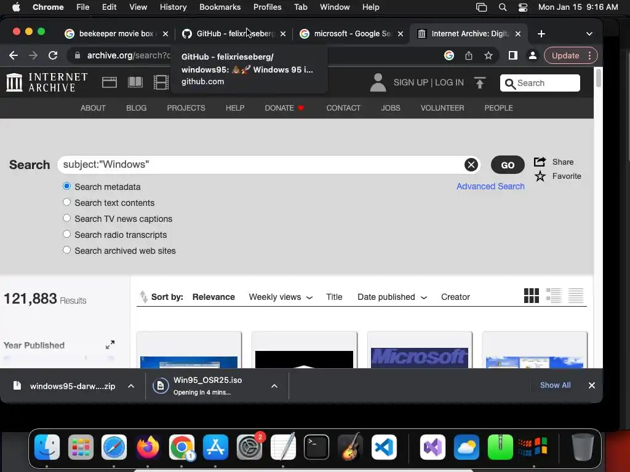Bookmark this page star icon
The image size is (630, 472).
(x=488, y=55)
